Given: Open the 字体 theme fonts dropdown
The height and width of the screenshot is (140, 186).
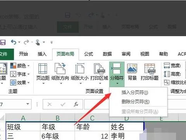Looking at the screenshot, I should point(20,74).
